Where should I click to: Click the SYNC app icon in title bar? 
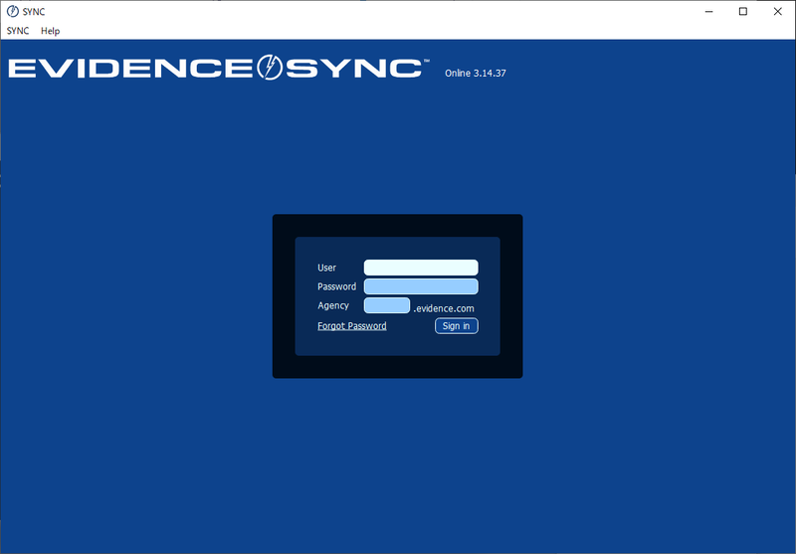[13, 12]
